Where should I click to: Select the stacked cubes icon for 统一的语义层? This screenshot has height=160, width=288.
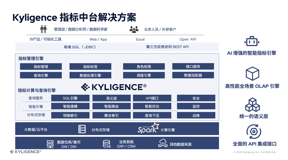coord(252,105)
